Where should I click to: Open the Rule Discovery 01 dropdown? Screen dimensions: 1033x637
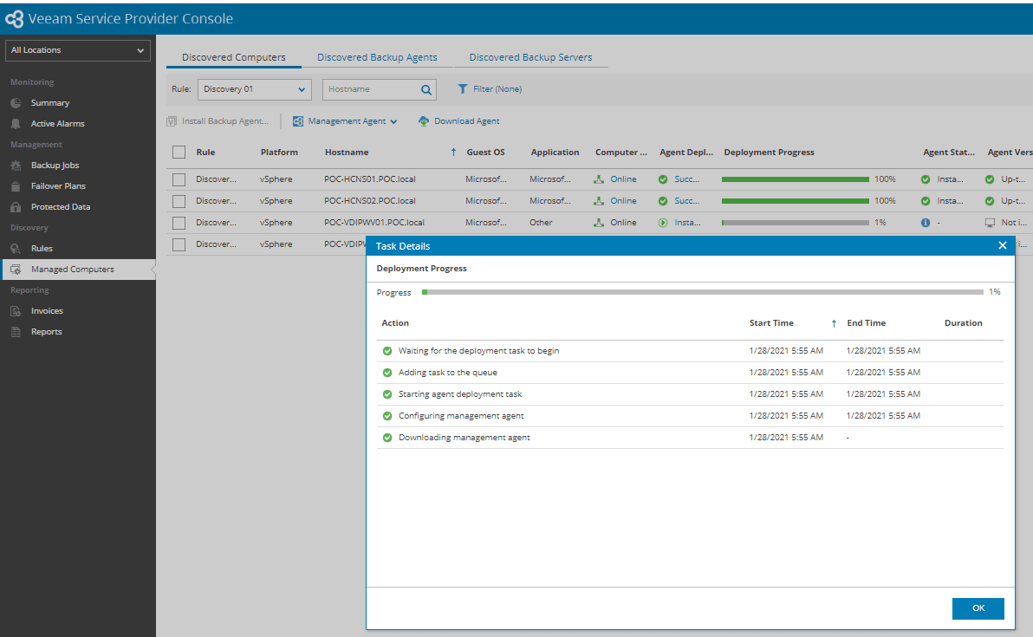point(254,89)
